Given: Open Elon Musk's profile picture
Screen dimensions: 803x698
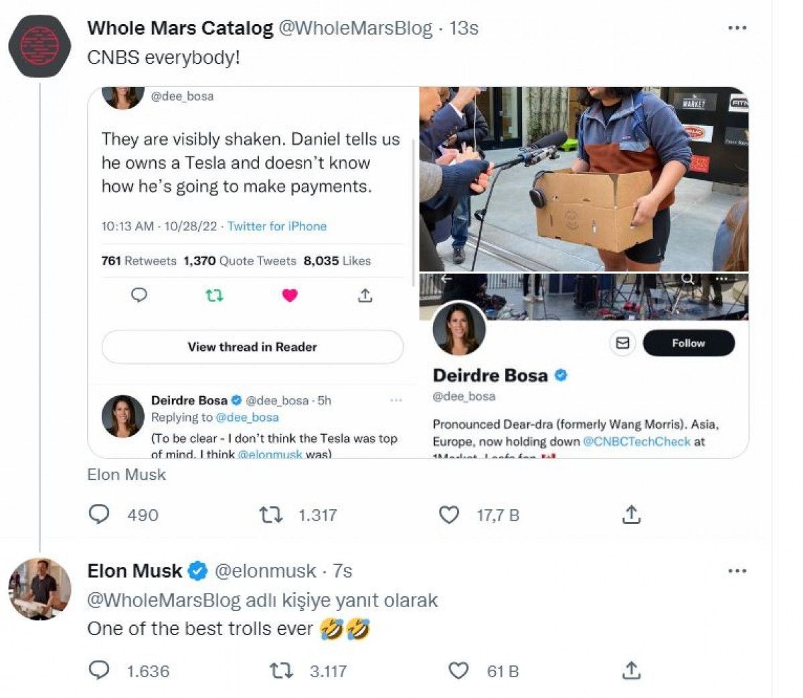Looking at the screenshot, I should (39, 589).
